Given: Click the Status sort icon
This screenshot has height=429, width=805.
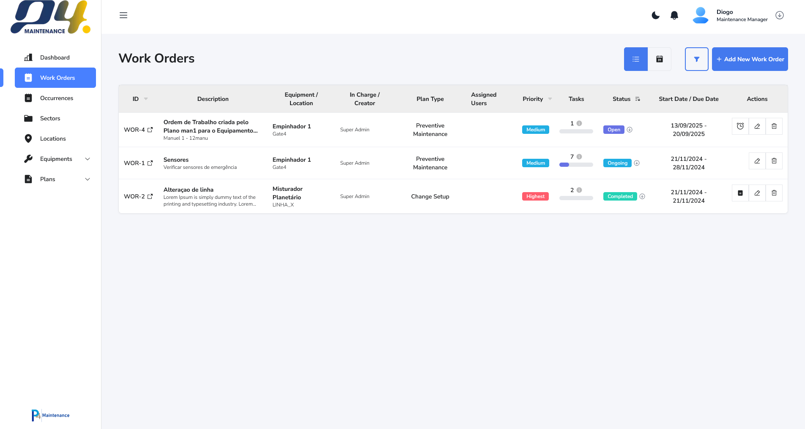Looking at the screenshot, I should click(638, 99).
